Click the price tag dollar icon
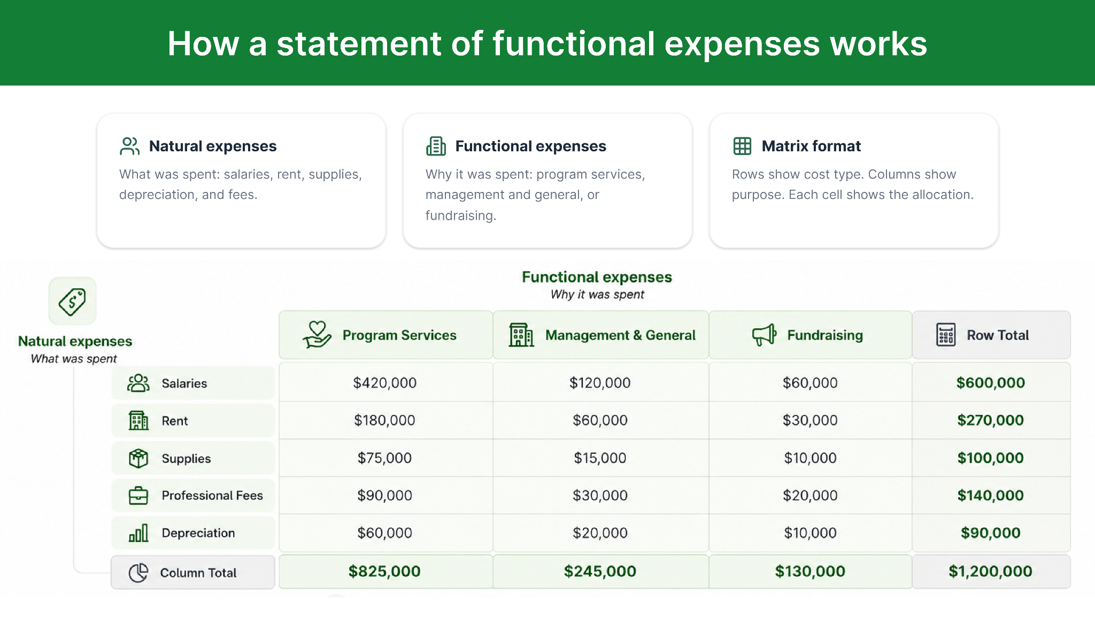This screenshot has width=1095, height=617. (73, 301)
